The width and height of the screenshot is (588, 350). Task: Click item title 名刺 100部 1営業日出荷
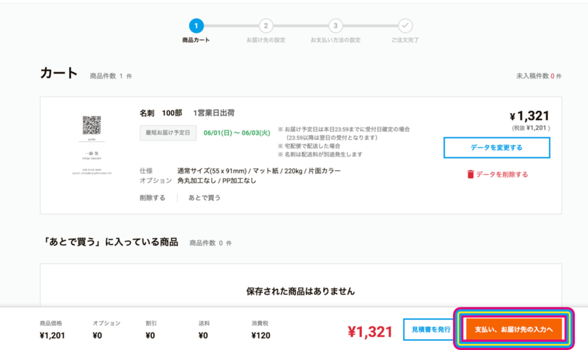(187, 113)
